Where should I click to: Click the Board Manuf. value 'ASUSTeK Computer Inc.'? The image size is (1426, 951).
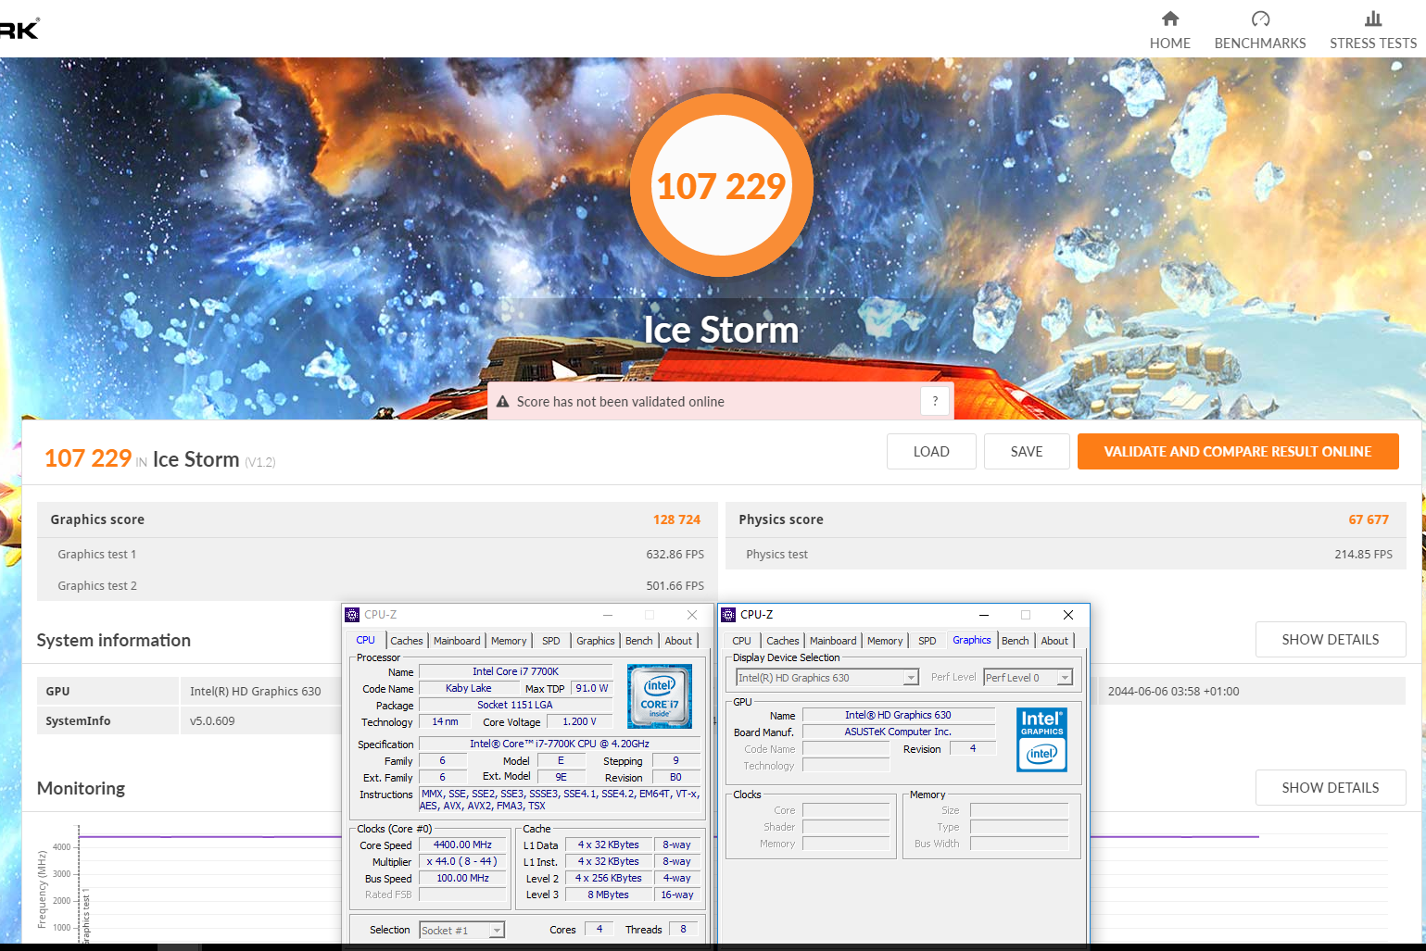[x=898, y=732]
